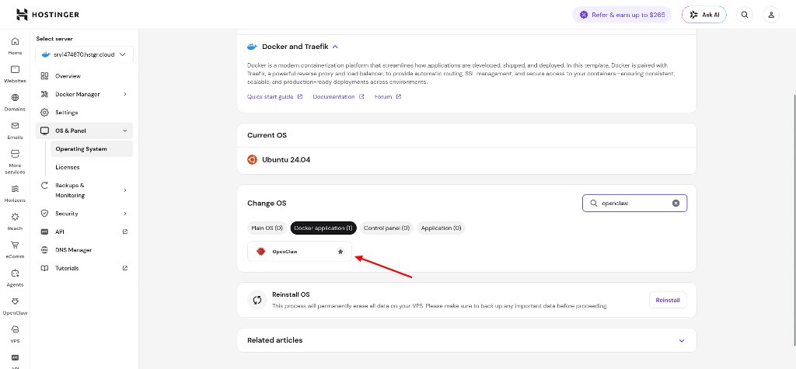Open Horizons in left rail
The image size is (796, 369).
15,193
